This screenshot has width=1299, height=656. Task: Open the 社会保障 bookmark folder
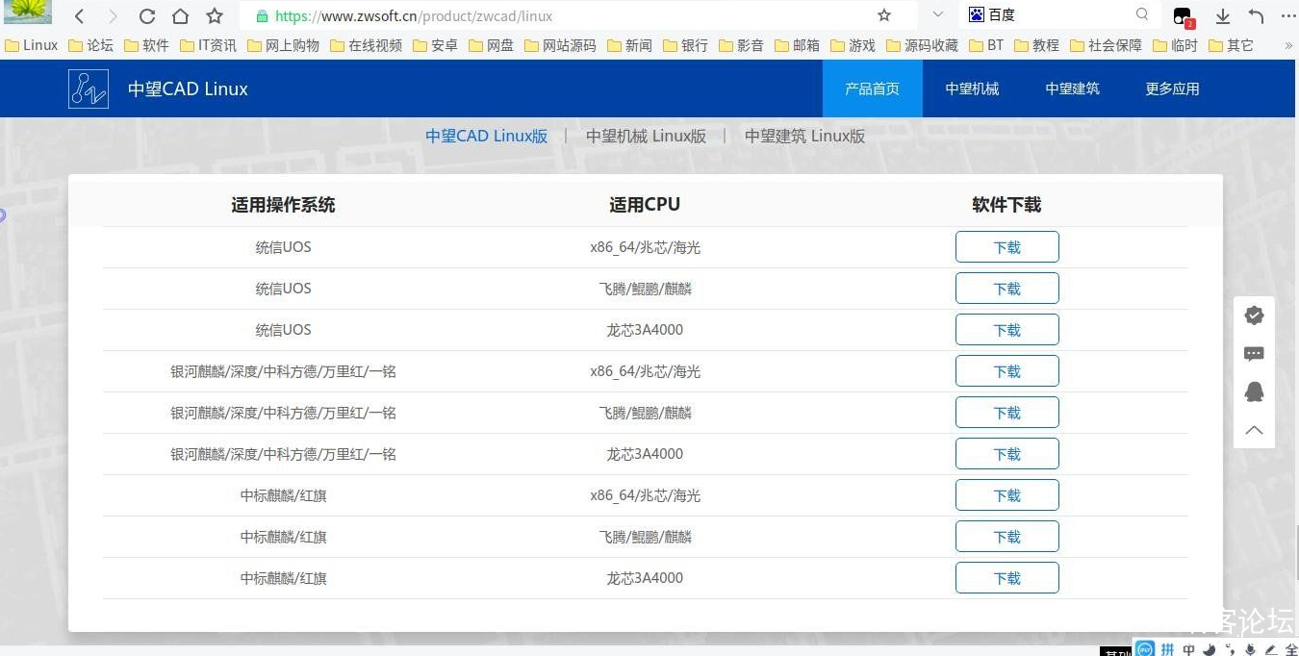[1106, 45]
